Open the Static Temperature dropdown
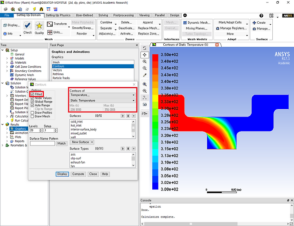The width and height of the screenshot is (294, 226). tap(103, 101)
